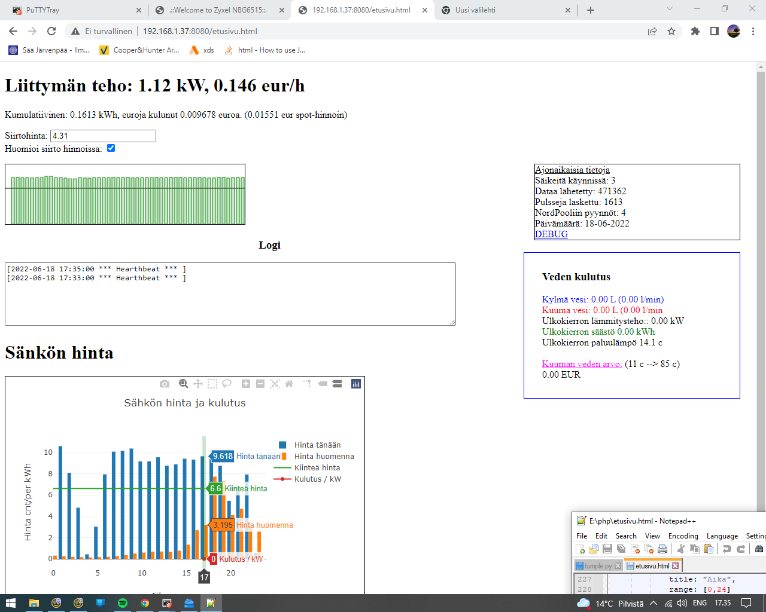Open Chrome tab search dropdown arrow

[x=670, y=9]
